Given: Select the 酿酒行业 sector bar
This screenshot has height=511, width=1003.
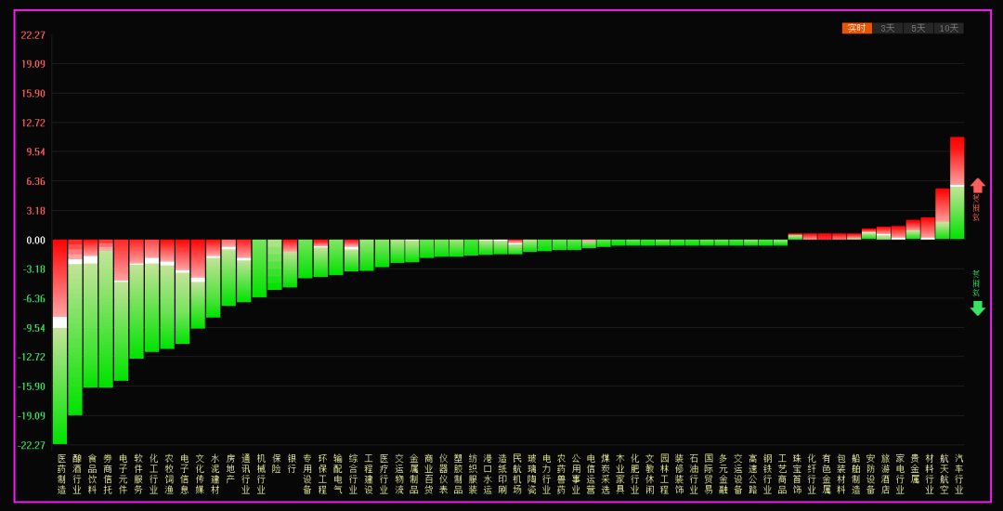Looking at the screenshot, I should tap(75, 327).
